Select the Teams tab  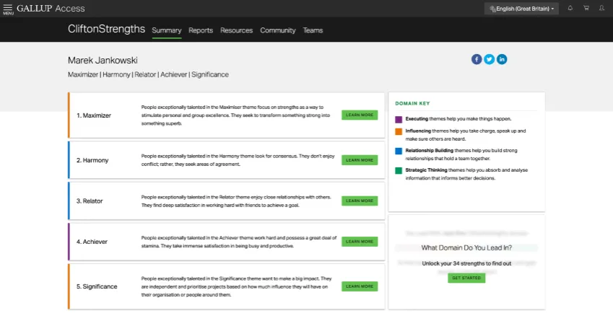[x=313, y=30]
